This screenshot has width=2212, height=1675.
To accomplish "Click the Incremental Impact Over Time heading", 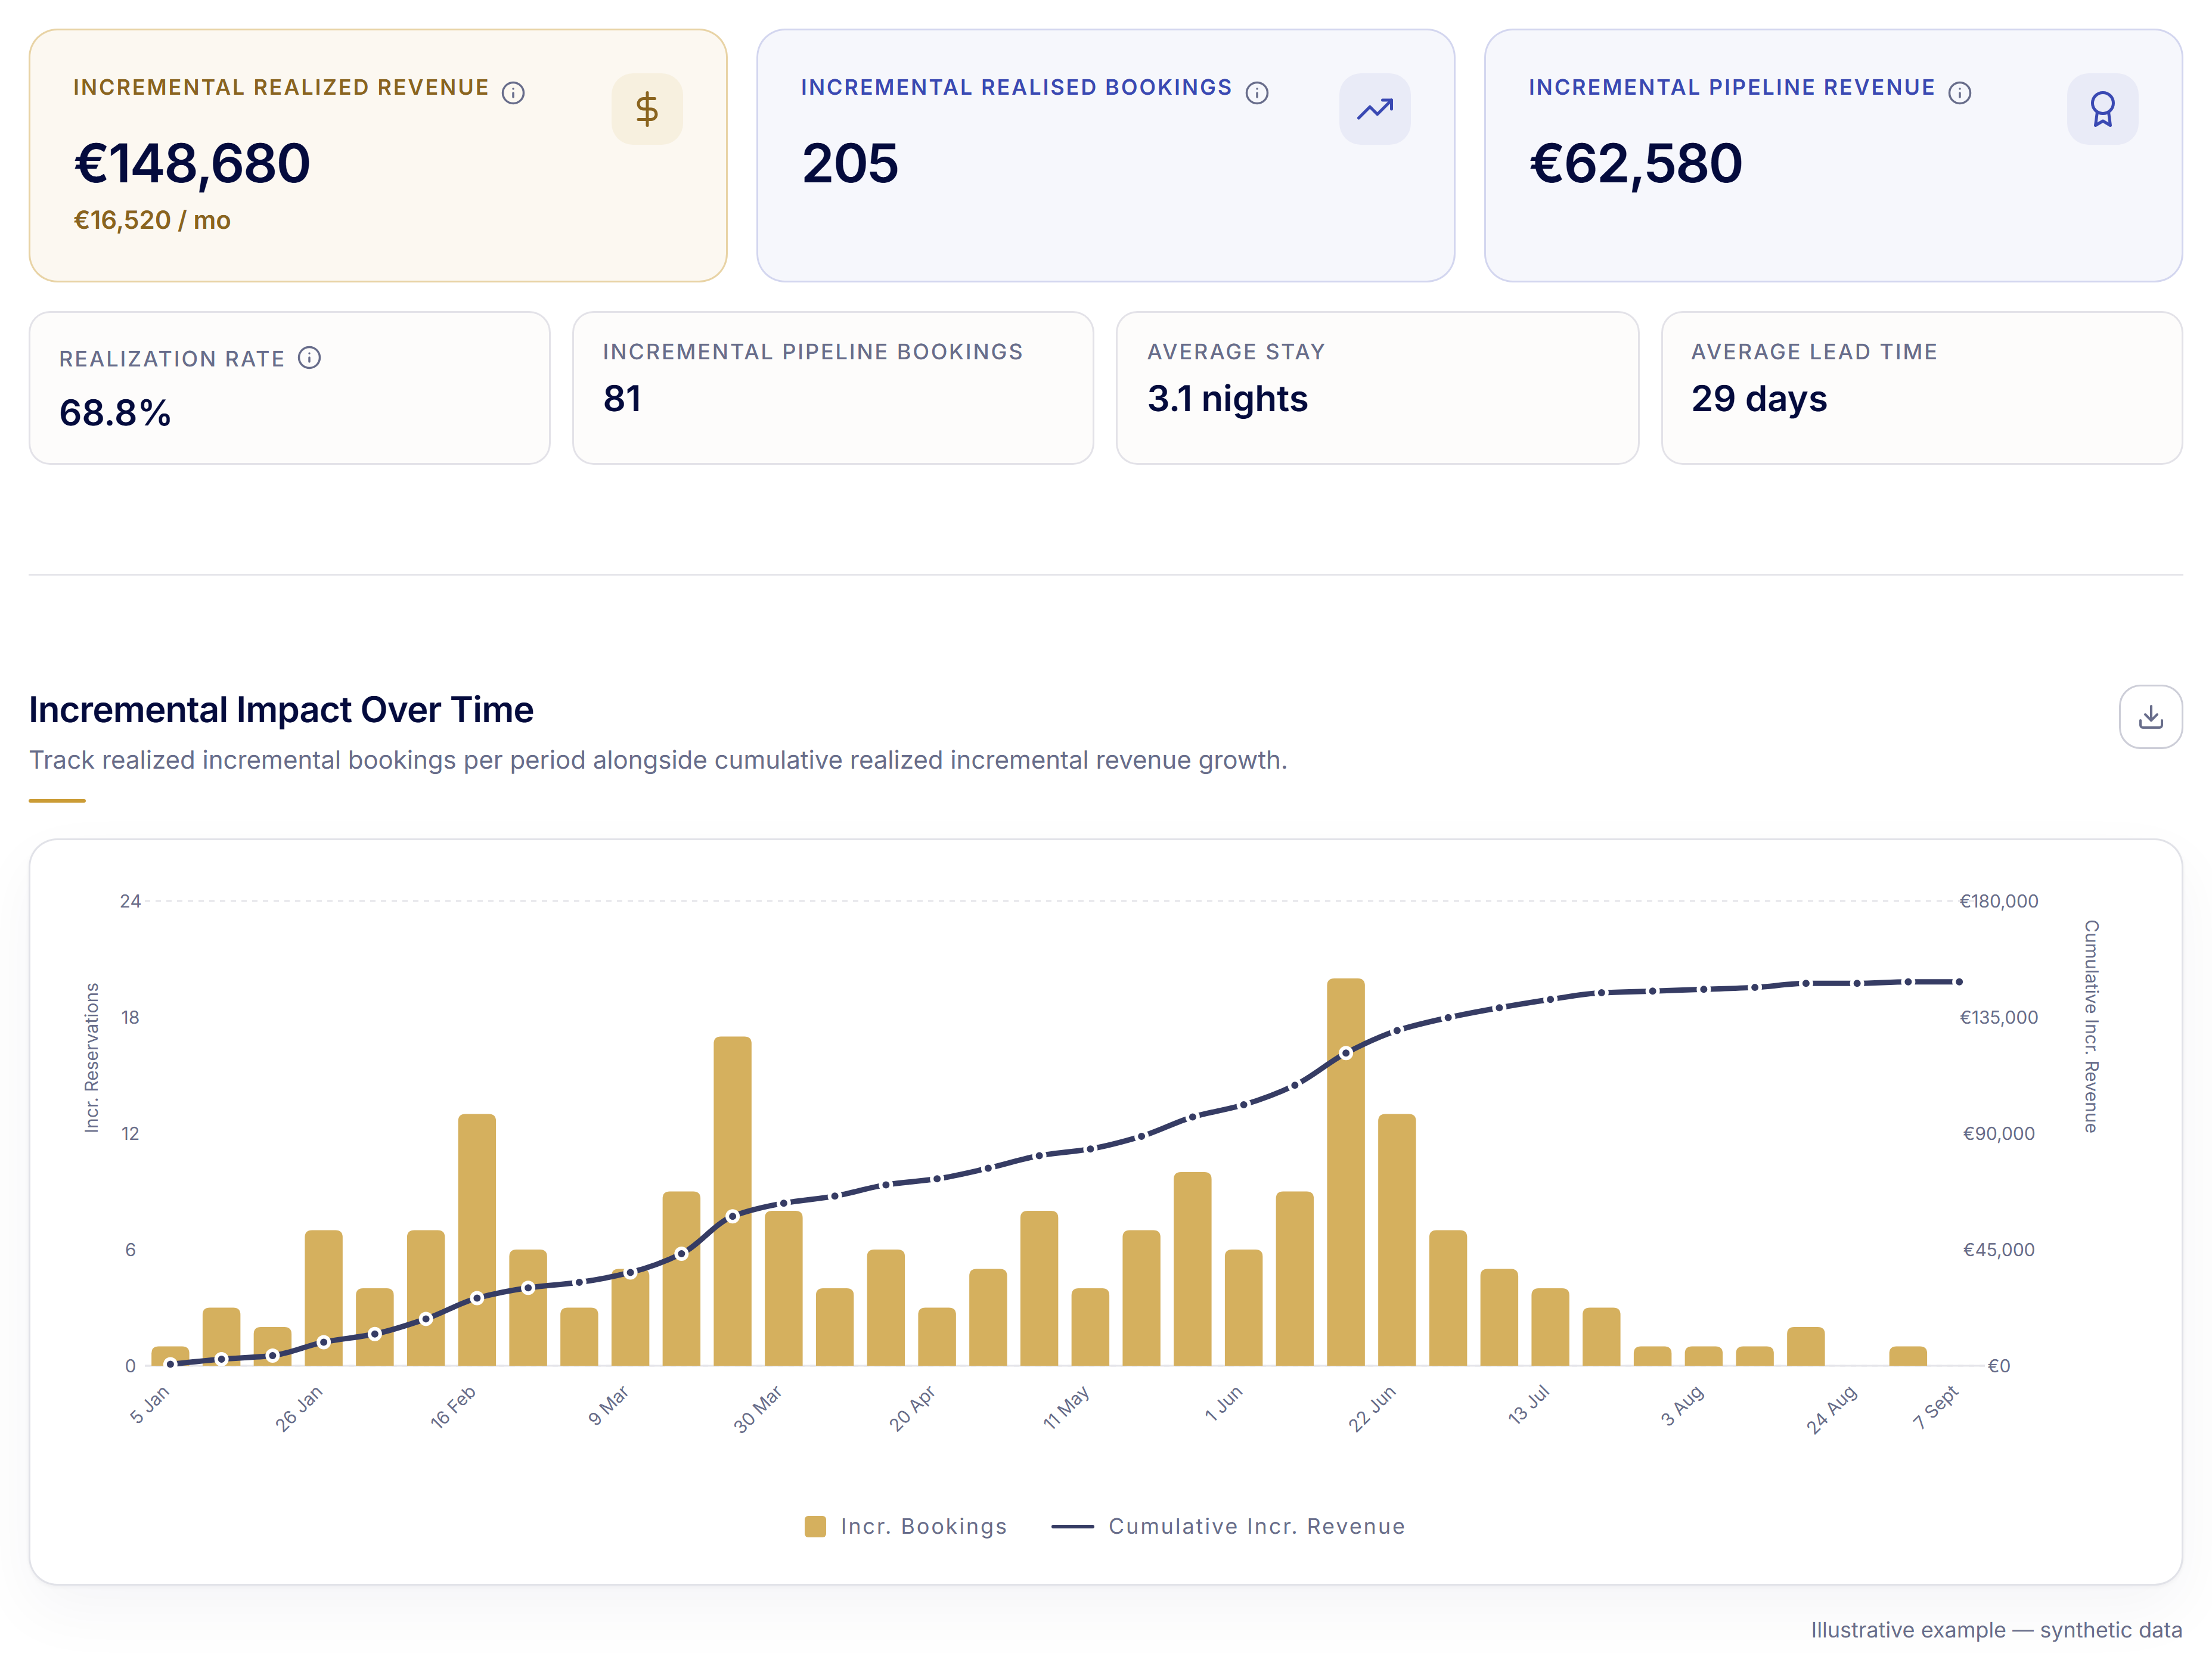I will click(281, 710).
